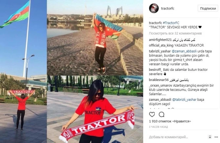Screen dimensions: 220x143
Task: Open the tractorfc profile avatar
Action: coord(154,8)
